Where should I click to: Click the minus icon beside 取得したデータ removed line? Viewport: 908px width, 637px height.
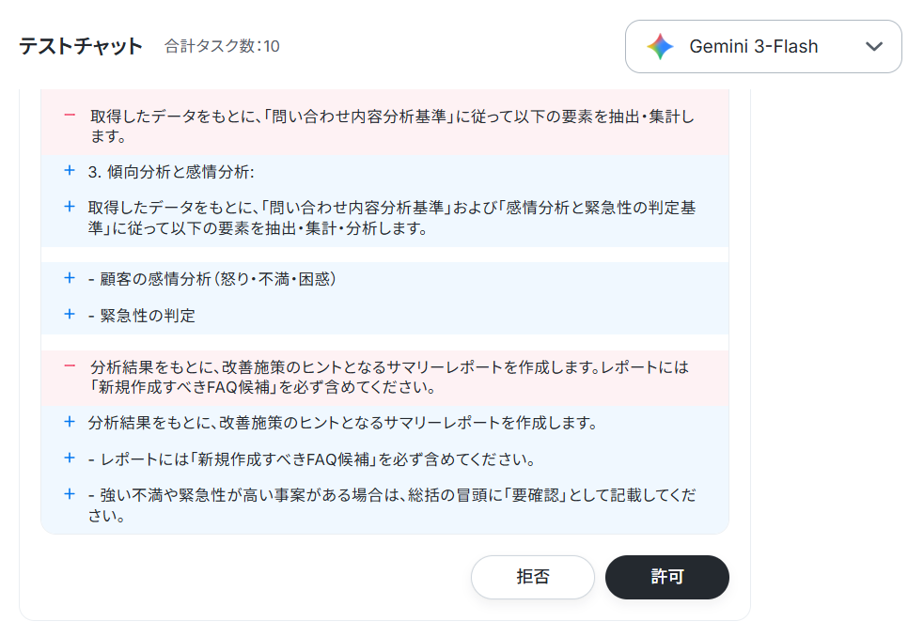[x=70, y=116]
